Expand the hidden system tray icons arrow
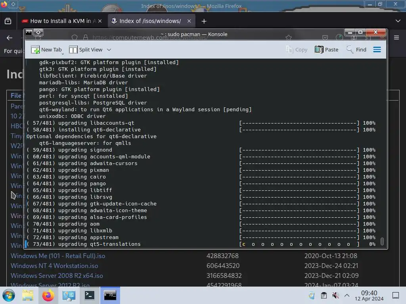The image size is (406, 304). pos(347,295)
